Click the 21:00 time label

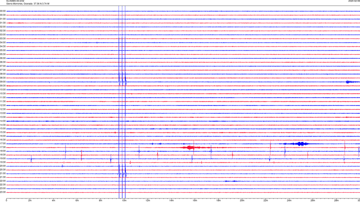(3, 174)
